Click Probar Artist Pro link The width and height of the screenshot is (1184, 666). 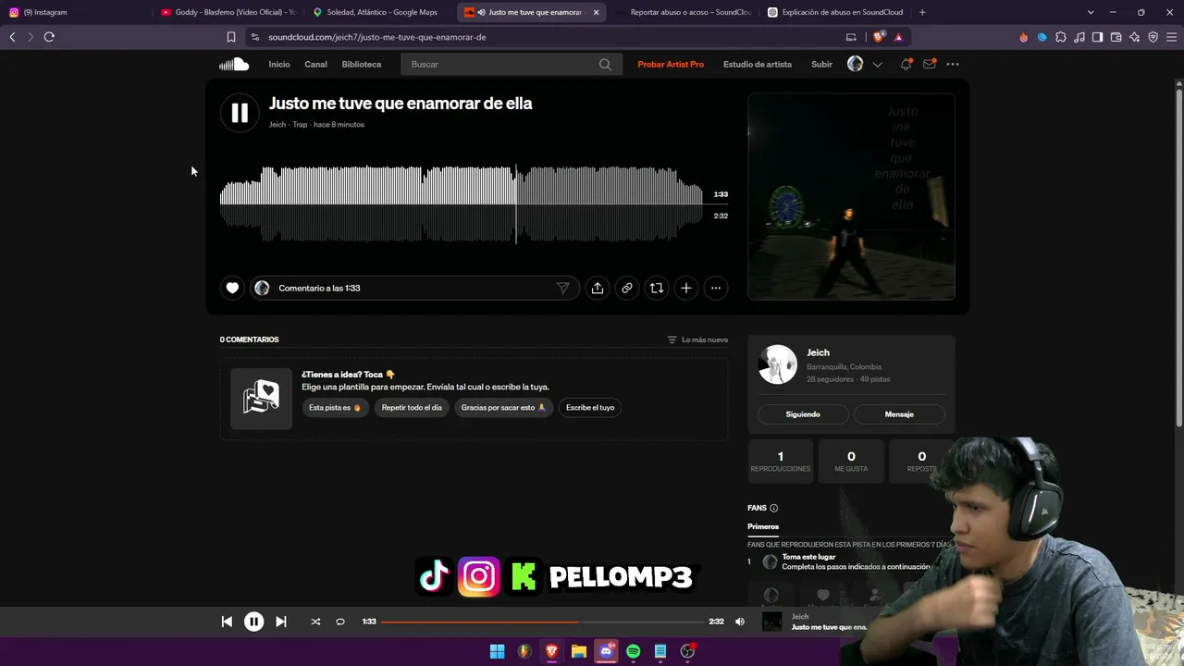click(671, 64)
